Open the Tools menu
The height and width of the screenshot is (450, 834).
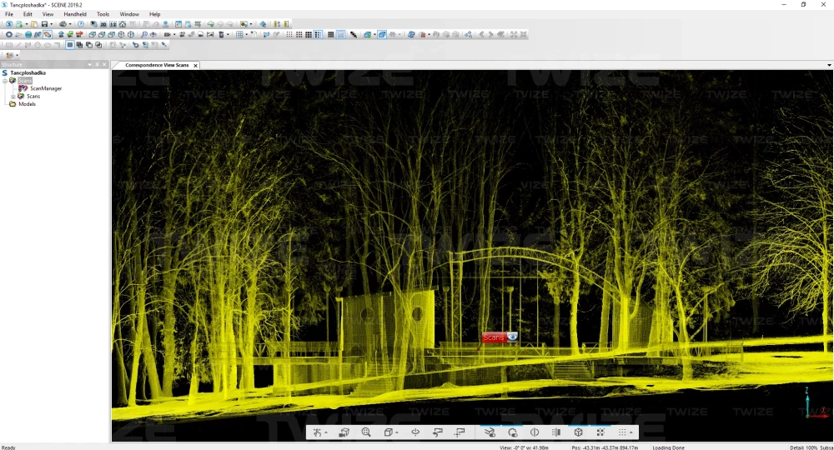103,14
